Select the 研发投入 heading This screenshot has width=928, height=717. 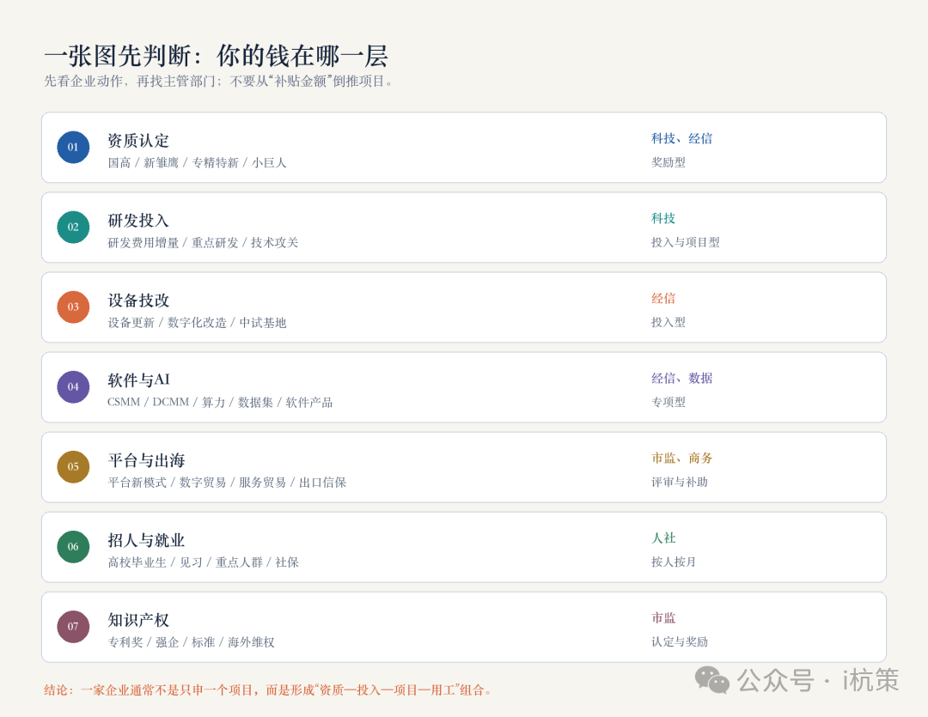(138, 221)
